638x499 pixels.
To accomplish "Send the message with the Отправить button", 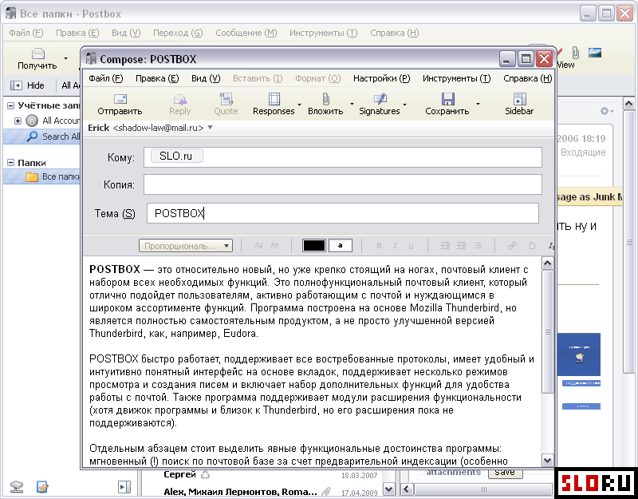I will tap(120, 105).
